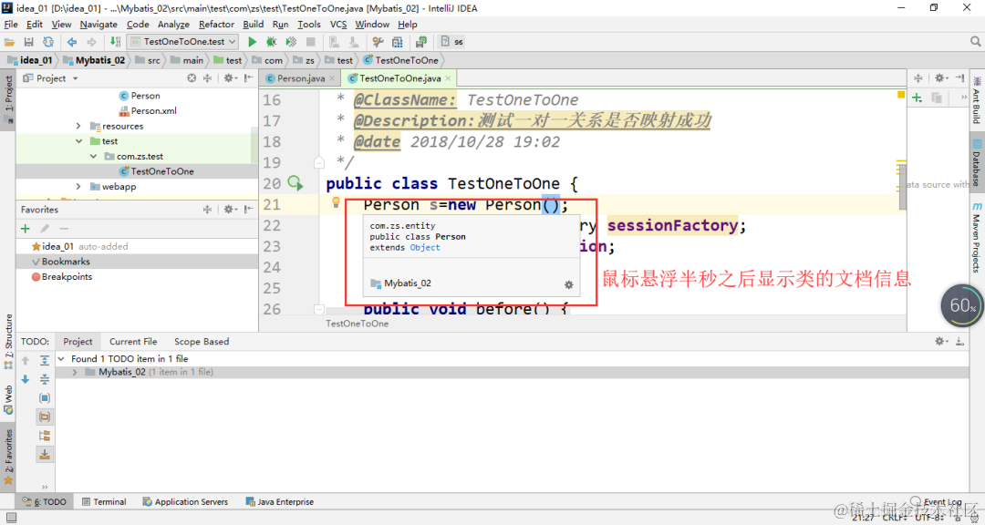Image resolution: width=985 pixels, height=525 pixels.
Task: Collapse the 'Found 1 TODO item' node
Action: [62, 358]
